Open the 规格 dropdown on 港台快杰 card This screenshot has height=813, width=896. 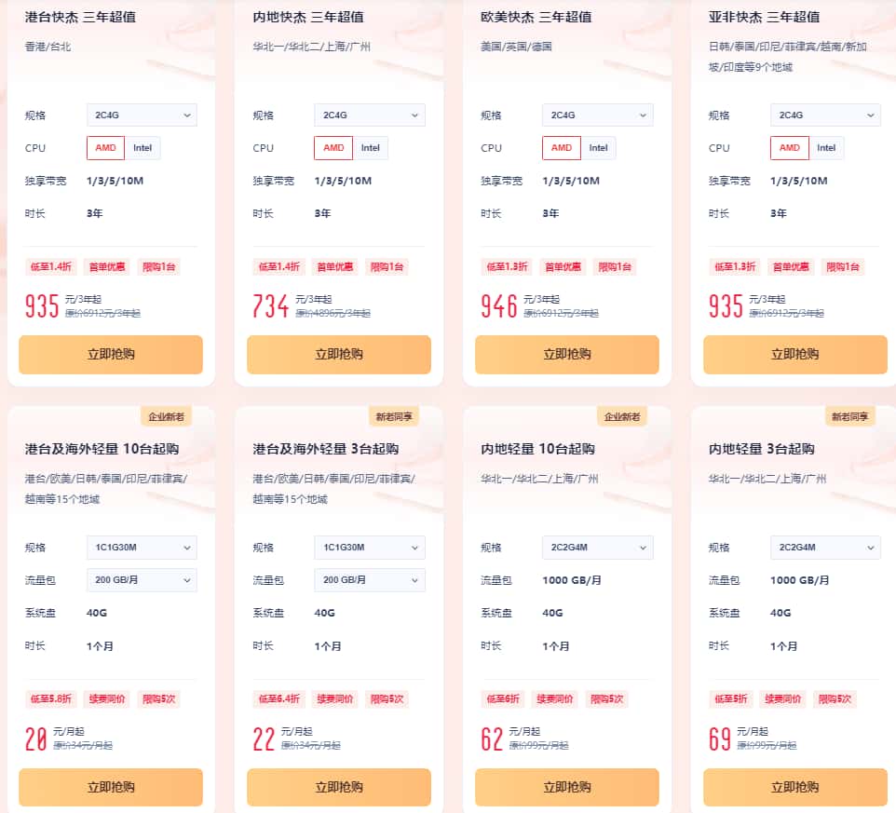pos(142,115)
